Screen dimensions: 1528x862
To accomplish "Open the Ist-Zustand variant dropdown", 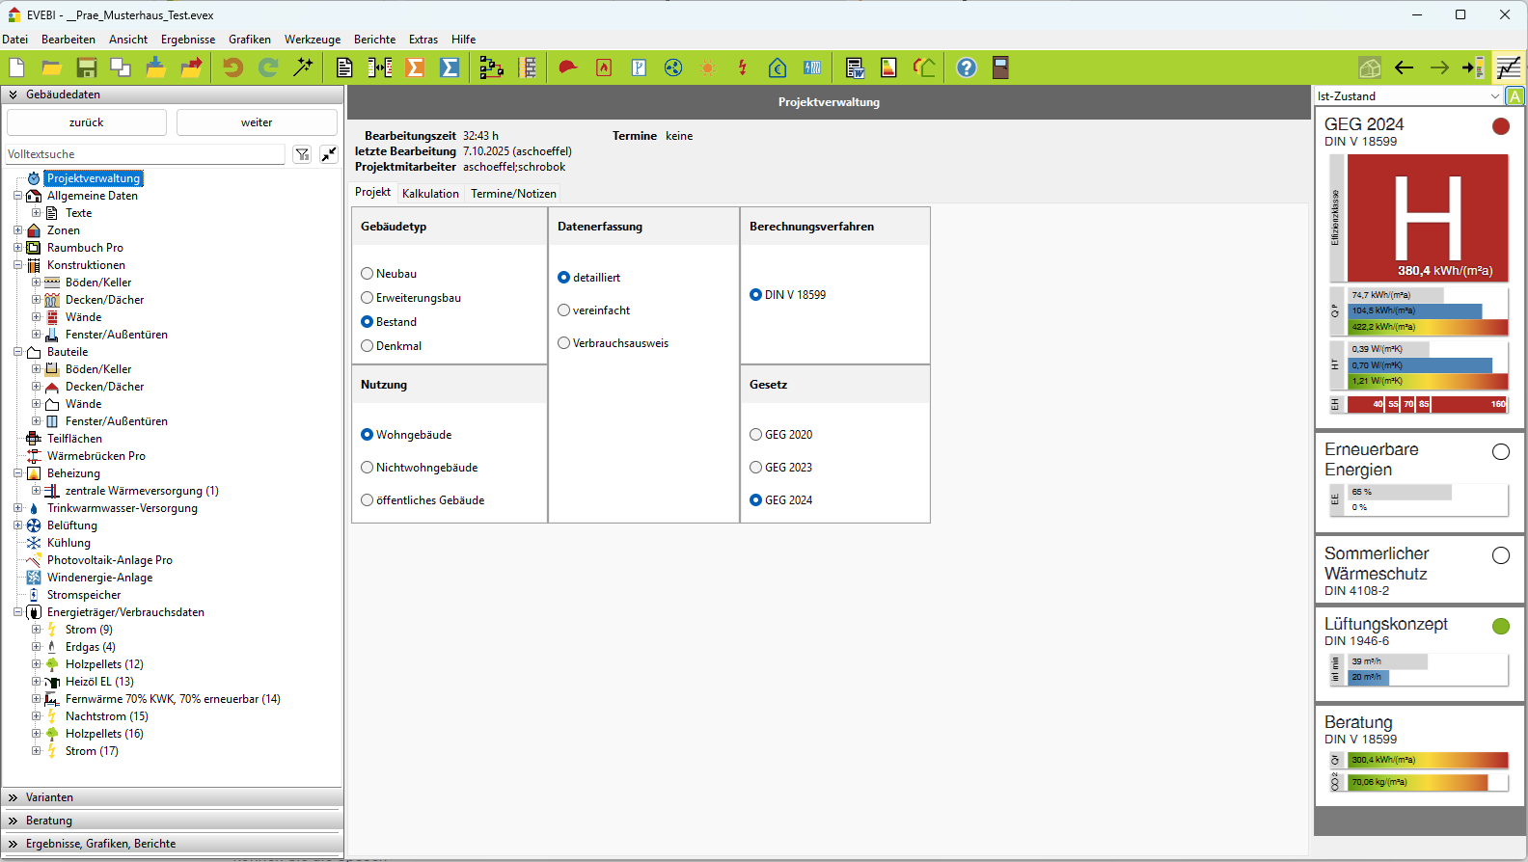I will pos(1494,96).
